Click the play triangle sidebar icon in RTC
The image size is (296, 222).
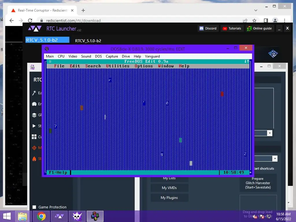pyautogui.click(x=34, y=126)
